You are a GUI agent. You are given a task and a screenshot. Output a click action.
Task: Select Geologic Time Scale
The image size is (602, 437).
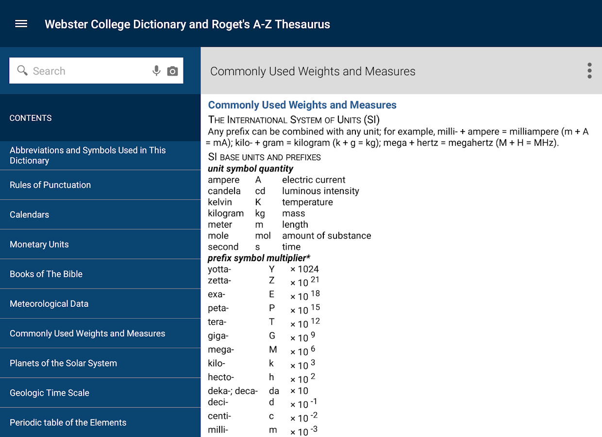coord(100,392)
